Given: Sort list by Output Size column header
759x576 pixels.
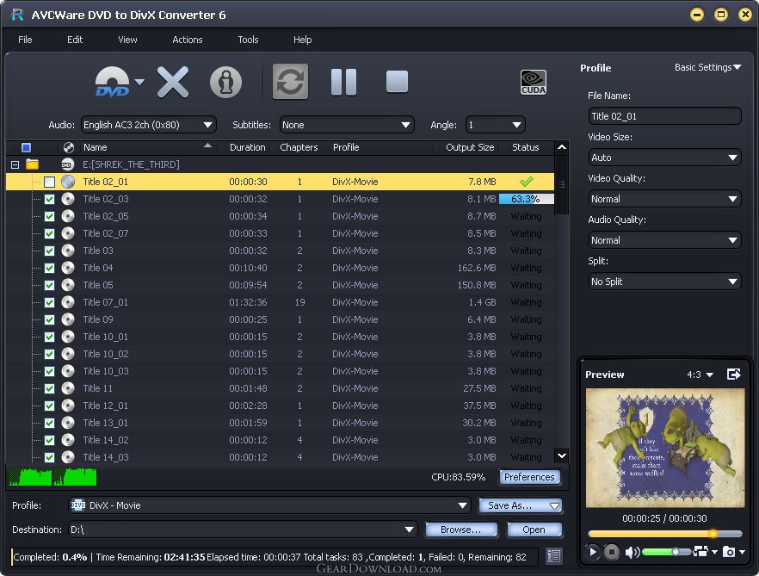Looking at the screenshot, I should pyautogui.click(x=470, y=147).
